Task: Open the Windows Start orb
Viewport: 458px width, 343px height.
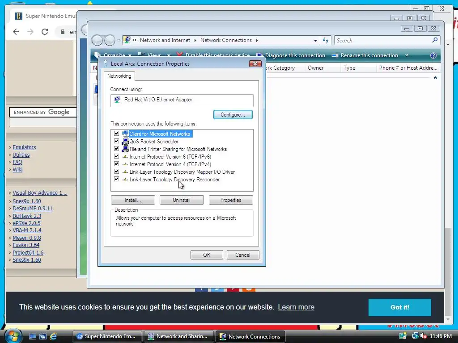Action: click(x=13, y=336)
